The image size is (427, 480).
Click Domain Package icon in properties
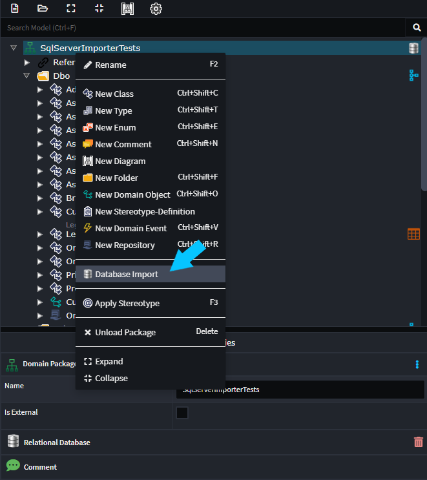[12, 365]
